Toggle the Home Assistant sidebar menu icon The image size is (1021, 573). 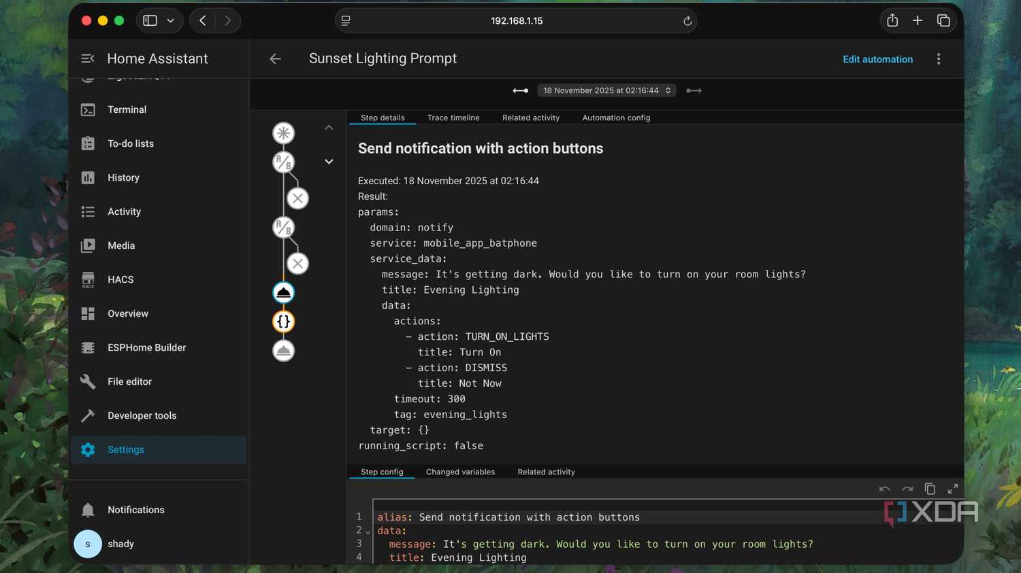coord(88,58)
